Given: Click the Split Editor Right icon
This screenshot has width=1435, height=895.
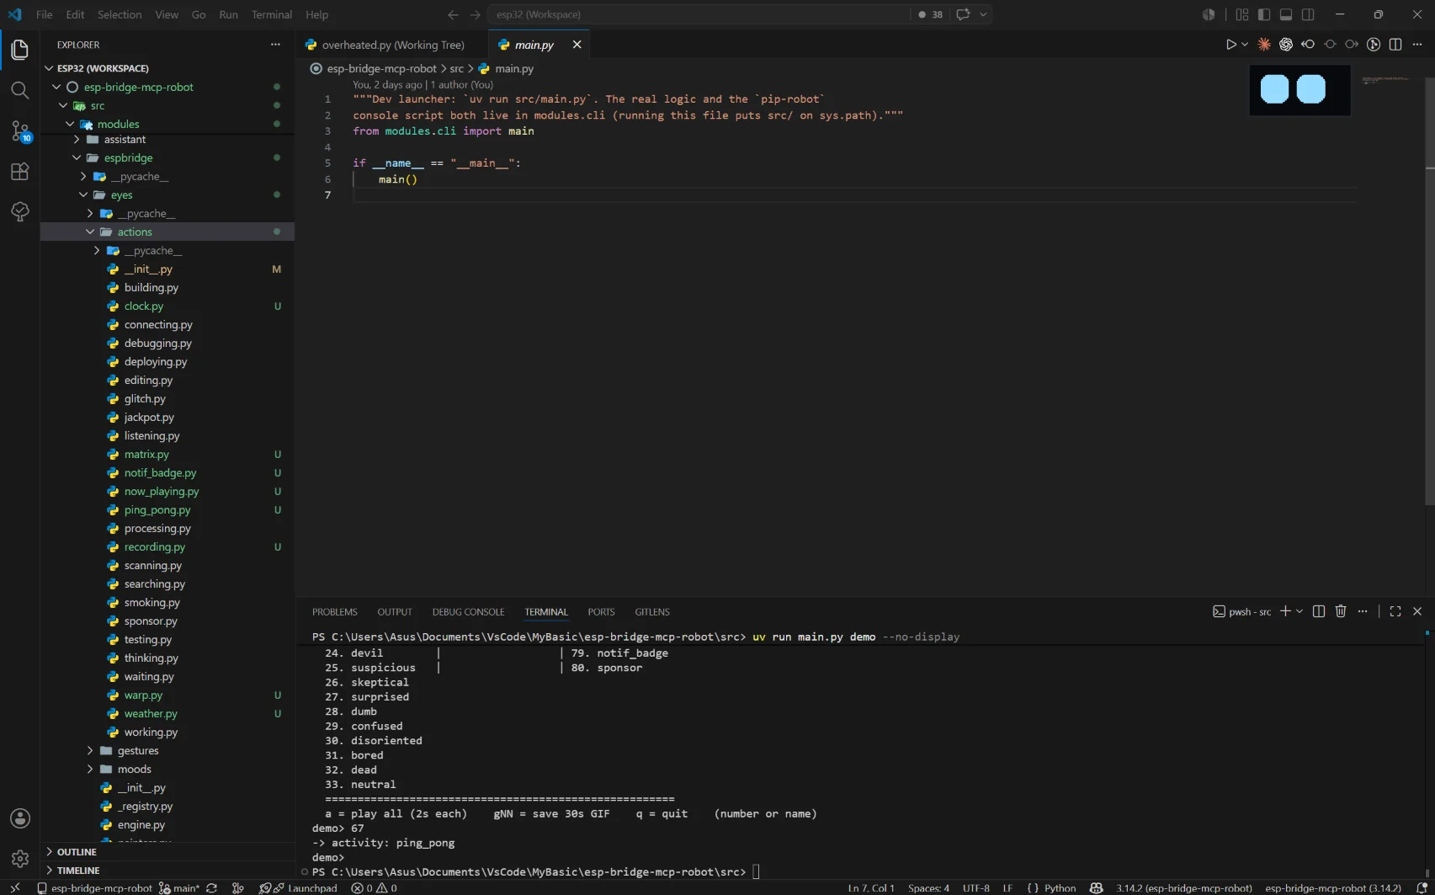Looking at the screenshot, I should (1395, 45).
